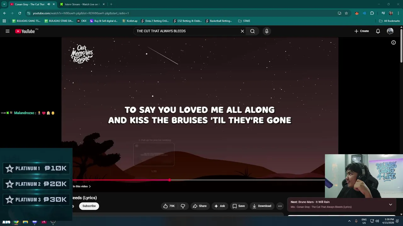Open the blue sound-wave extension

pyautogui.click(x=364, y=13)
